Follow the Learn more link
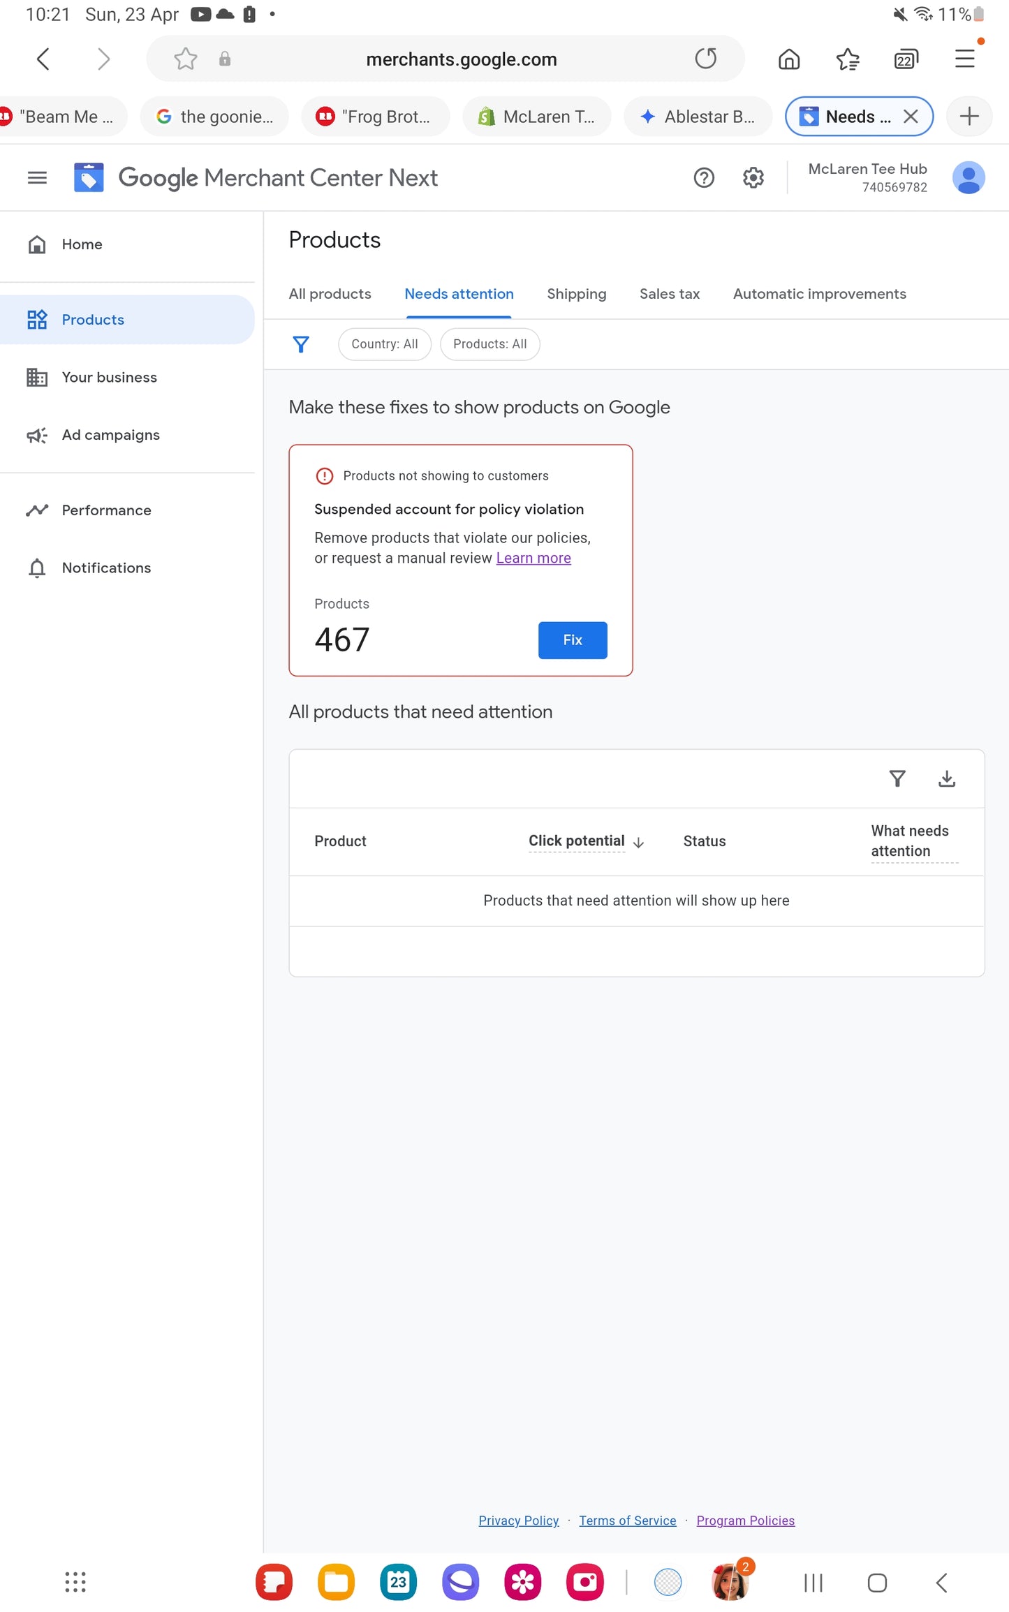This screenshot has width=1009, height=1612. (x=533, y=558)
